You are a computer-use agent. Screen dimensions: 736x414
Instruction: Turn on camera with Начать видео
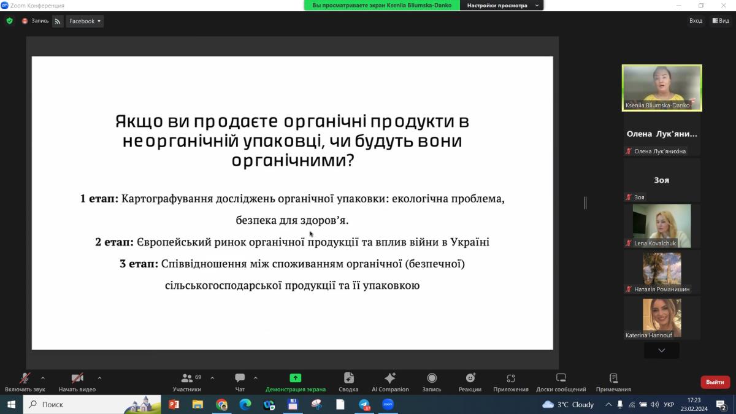coord(77,382)
